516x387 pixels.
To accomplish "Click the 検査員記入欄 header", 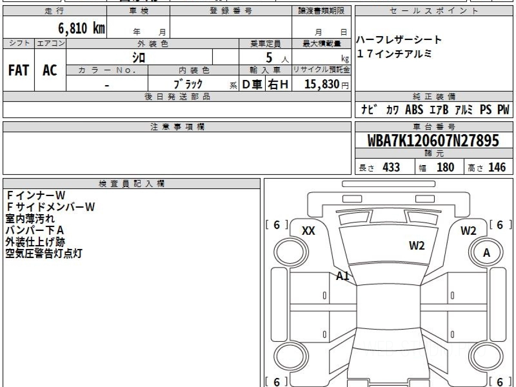I will pyautogui.click(x=132, y=183).
